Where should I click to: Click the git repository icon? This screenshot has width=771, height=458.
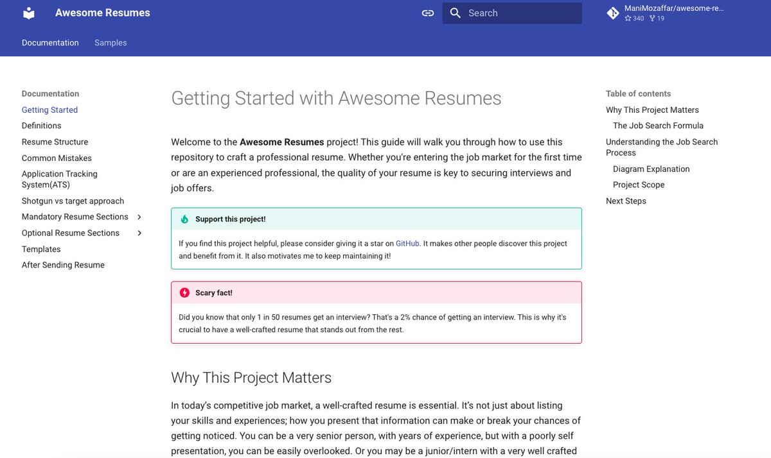pos(613,13)
